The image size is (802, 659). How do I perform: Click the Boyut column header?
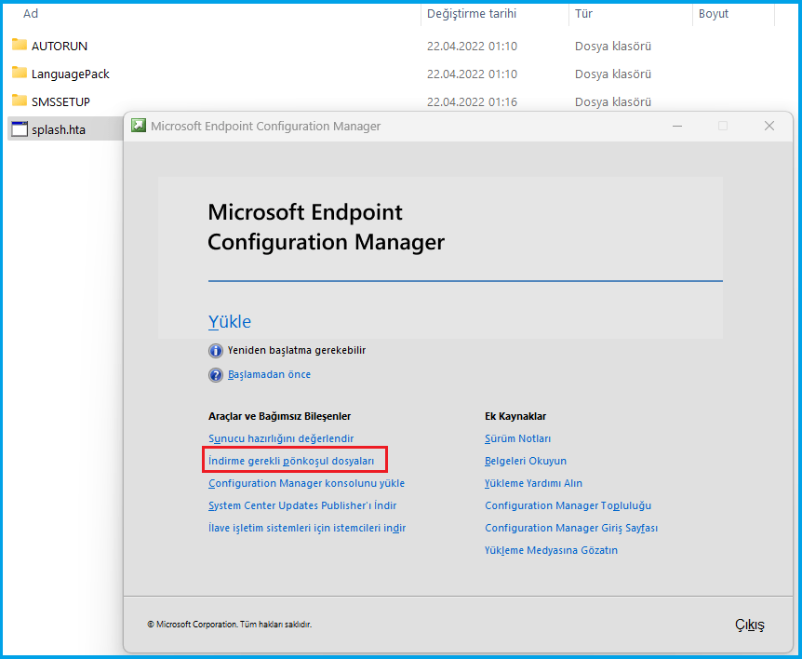point(714,14)
